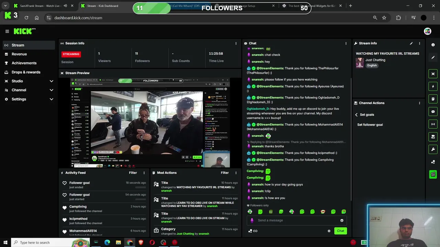Pick the last quick emote in row

click(x=343, y=212)
